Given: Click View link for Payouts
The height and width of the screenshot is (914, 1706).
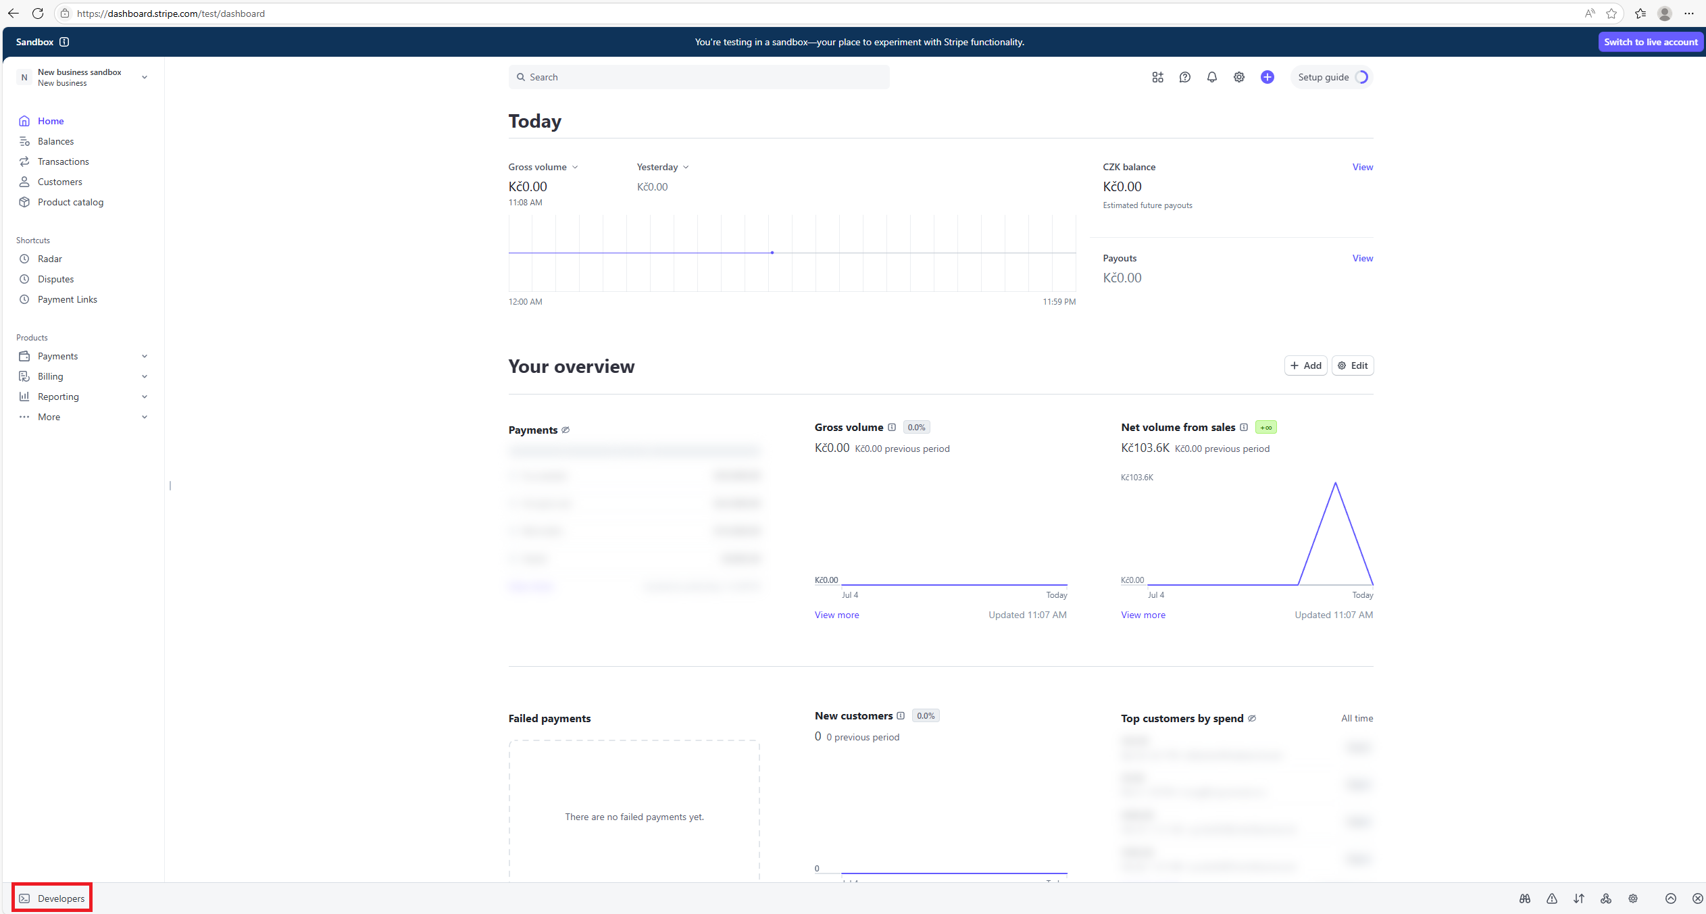Looking at the screenshot, I should [x=1362, y=258].
